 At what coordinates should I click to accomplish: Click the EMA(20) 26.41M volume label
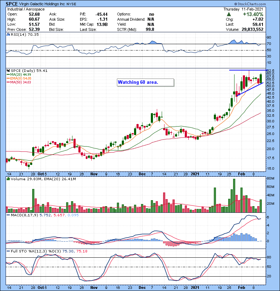pyautogui.click(x=60, y=179)
